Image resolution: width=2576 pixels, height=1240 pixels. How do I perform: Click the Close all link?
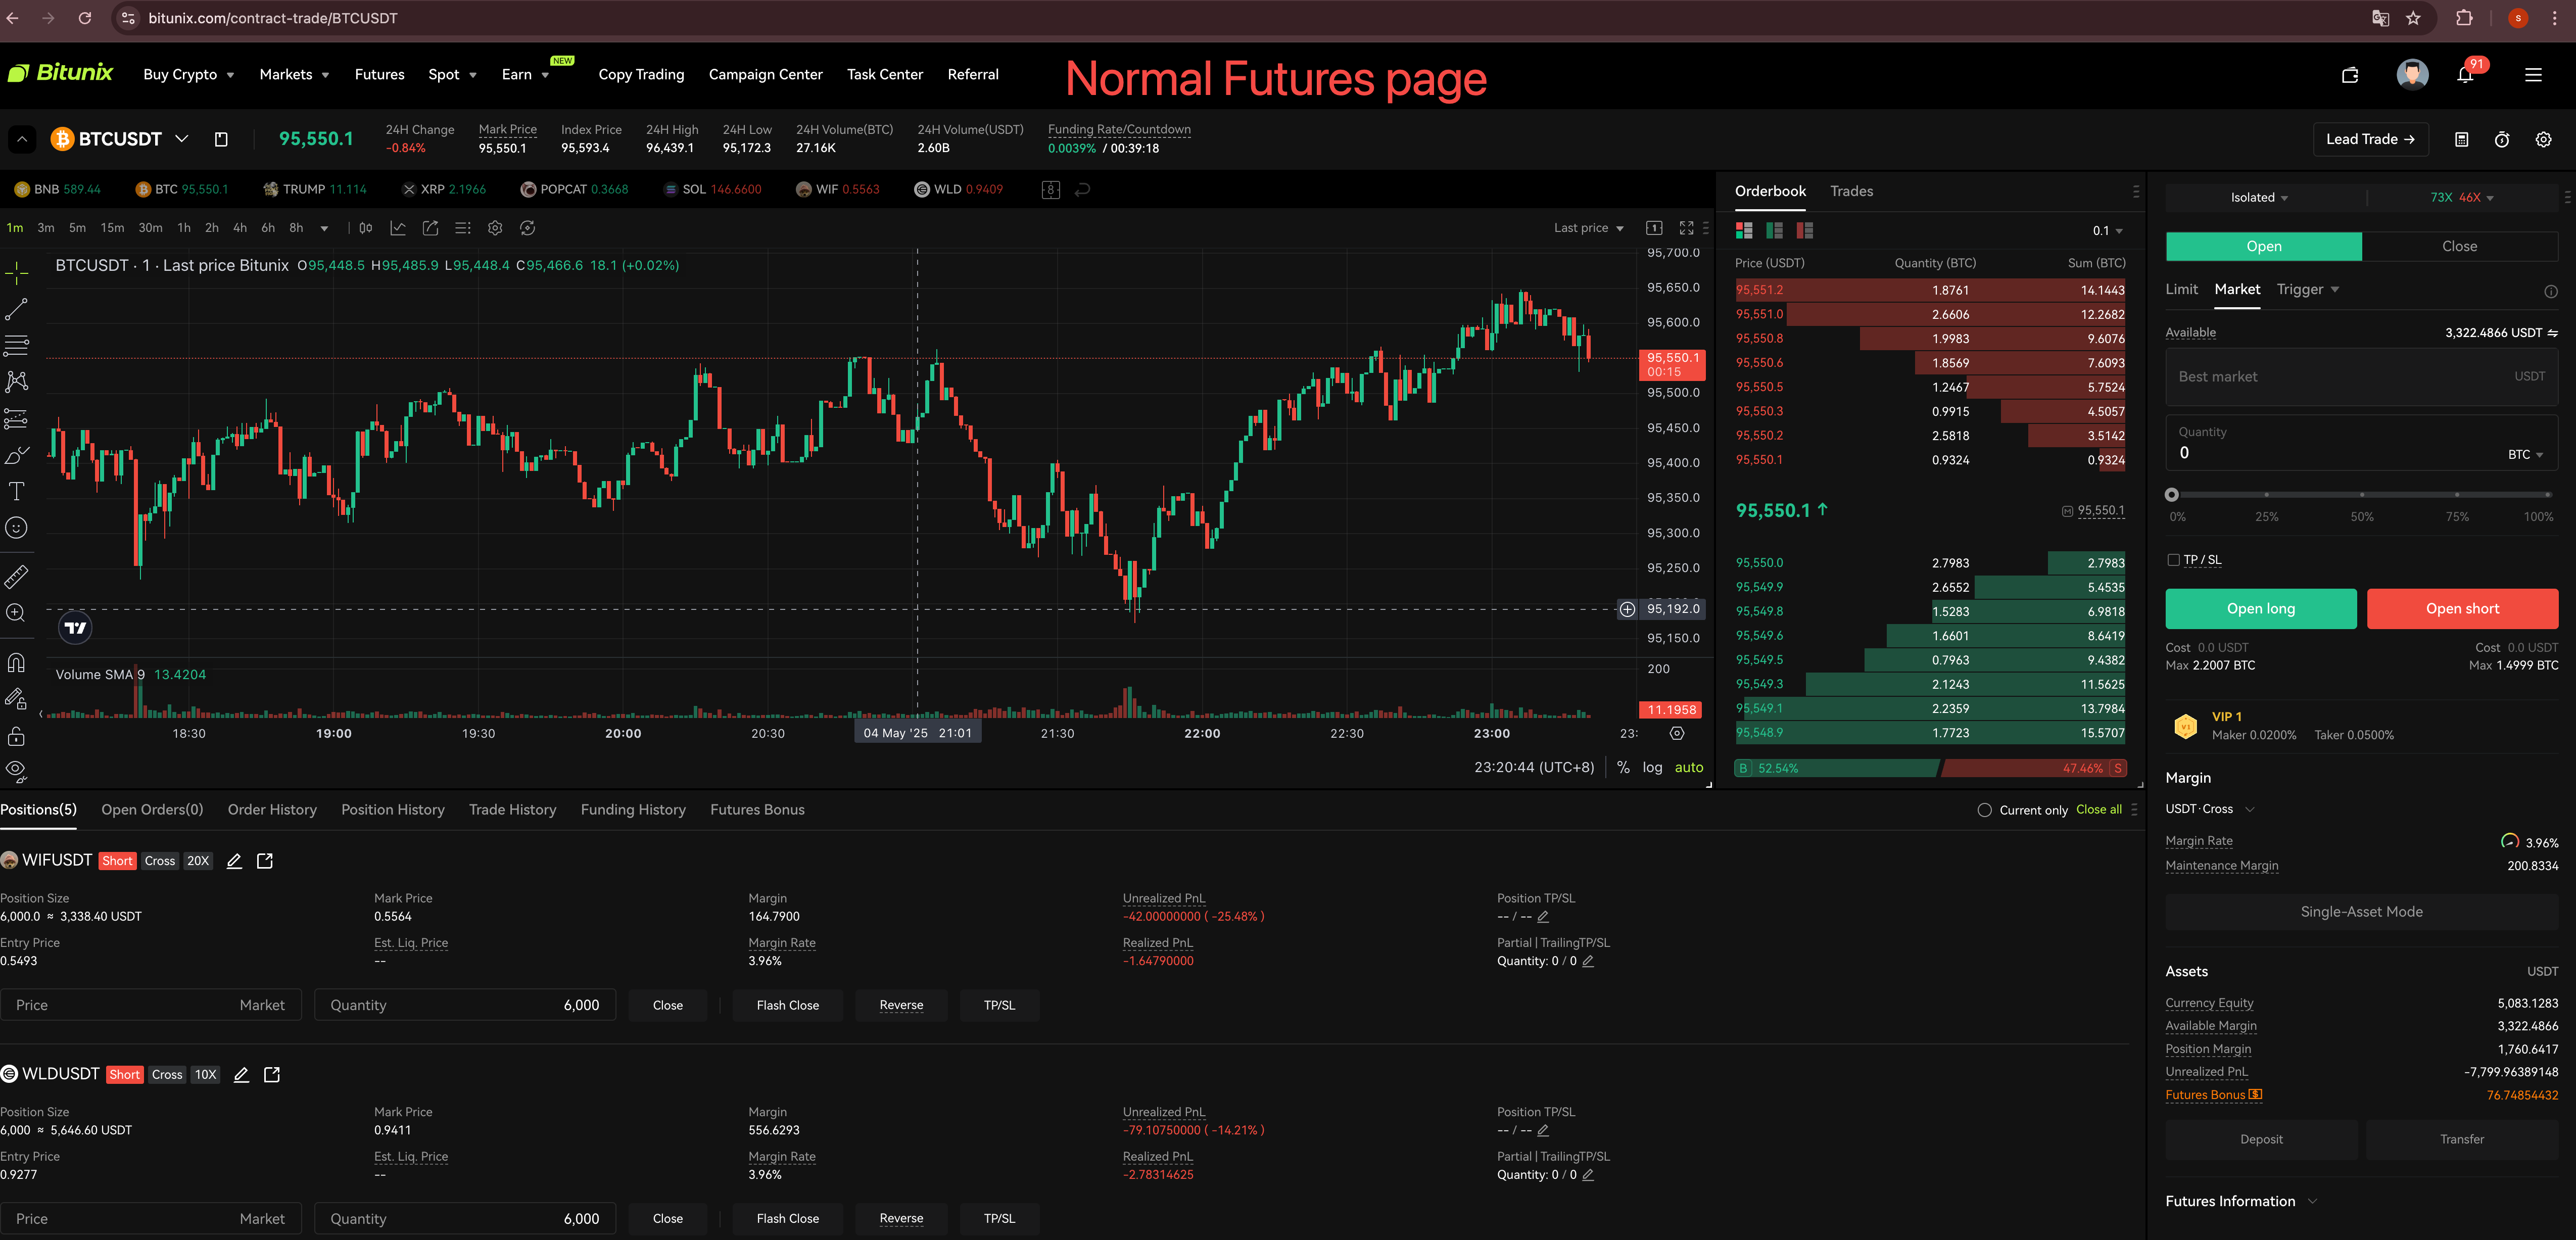2098,810
